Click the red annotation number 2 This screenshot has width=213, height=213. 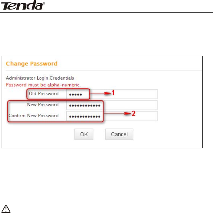click(133, 113)
